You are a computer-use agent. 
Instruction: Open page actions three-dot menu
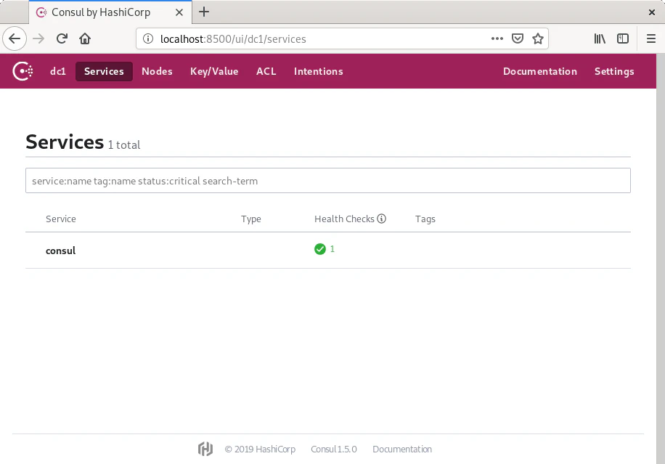coord(497,38)
